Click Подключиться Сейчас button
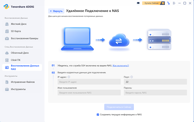The height and width of the screenshot is (122, 194). pyautogui.click(x=119, y=107)
